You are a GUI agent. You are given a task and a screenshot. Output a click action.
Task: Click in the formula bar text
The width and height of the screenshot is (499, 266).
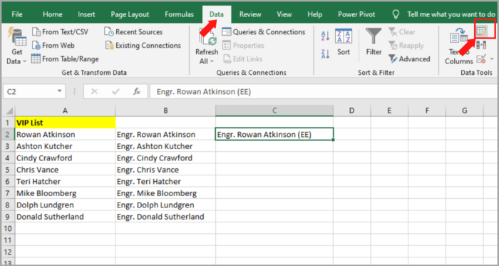click(324, 91)
